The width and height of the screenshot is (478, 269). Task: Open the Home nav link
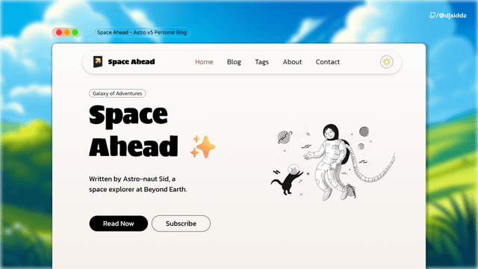(x=204, y=62)
